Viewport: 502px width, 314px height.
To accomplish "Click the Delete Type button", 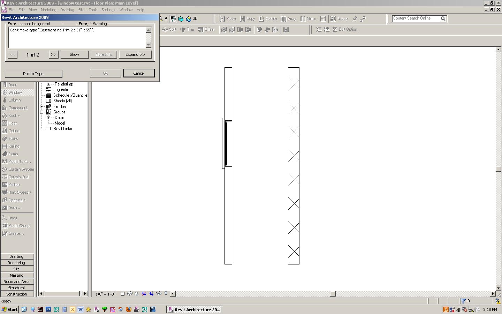I will point(33,74).
